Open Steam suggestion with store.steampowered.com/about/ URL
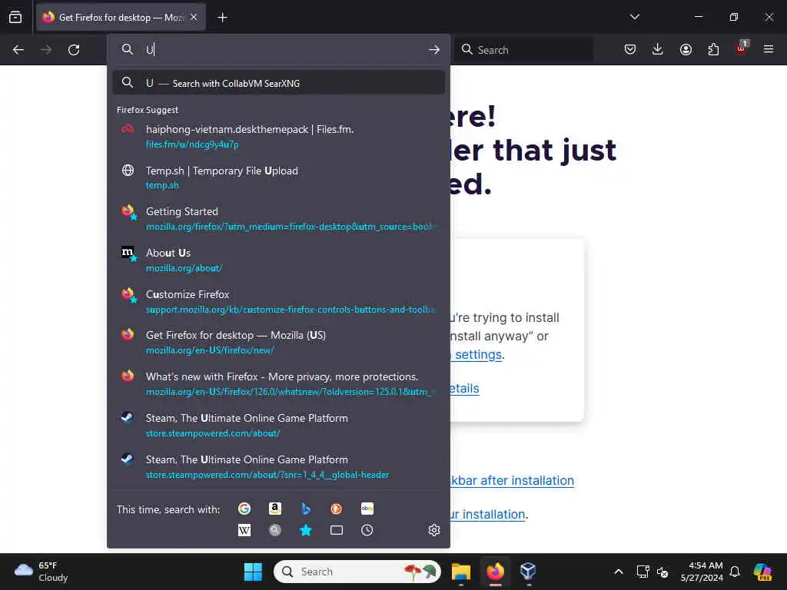Viewport: 787px width, 590px height. click(x=278, y=426)
